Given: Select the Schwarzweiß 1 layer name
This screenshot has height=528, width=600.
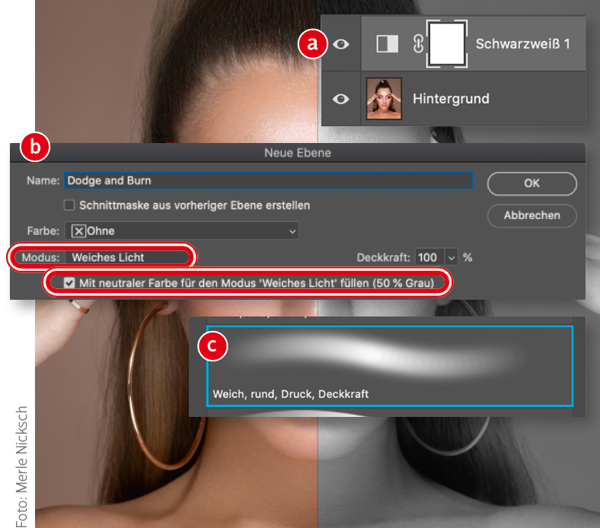Looking at the screenshot, I should (522, 44).
